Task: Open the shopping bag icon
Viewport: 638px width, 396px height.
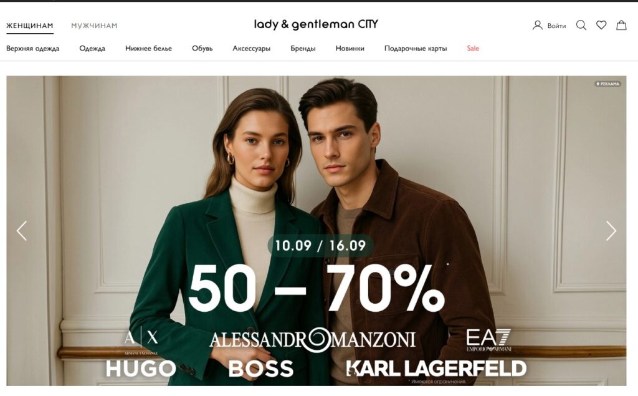Action: [621, 26]
